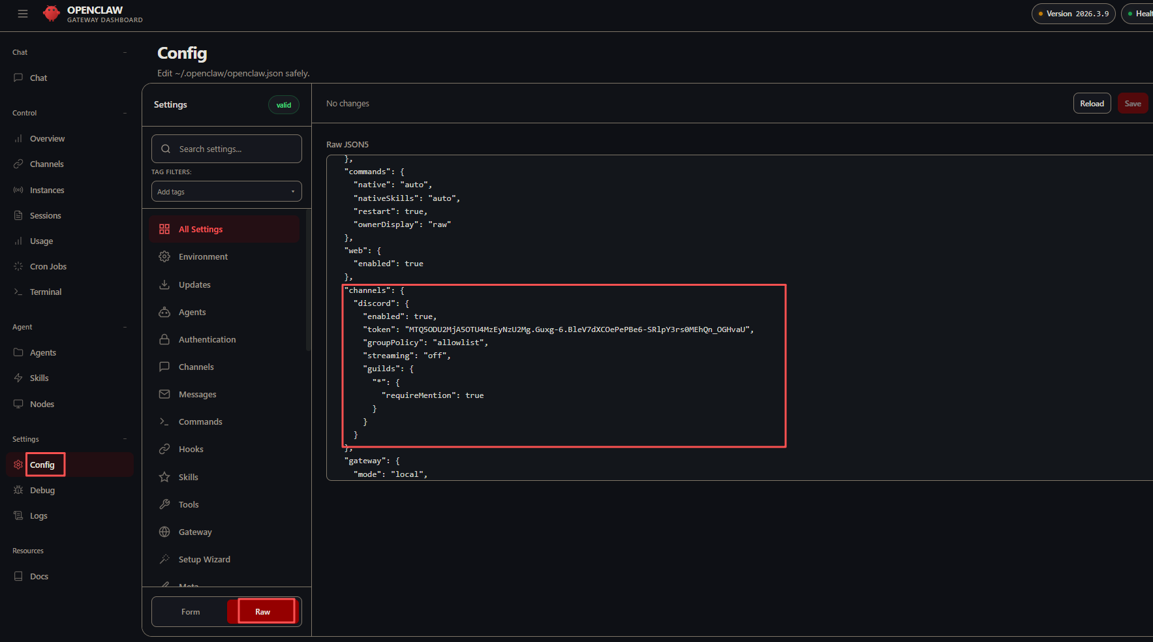Click the Setup Wizard wand icon
The image size is (1153, 642).
[164, 559]
